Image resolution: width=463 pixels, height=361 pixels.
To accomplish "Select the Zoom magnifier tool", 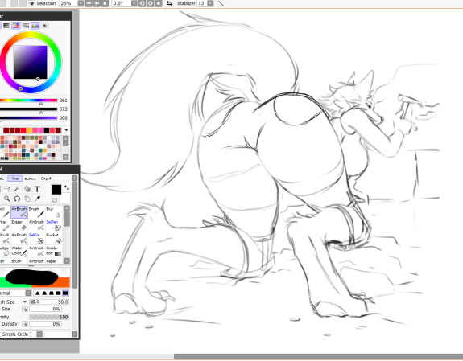I will point(6,199).
